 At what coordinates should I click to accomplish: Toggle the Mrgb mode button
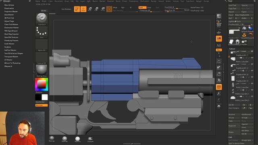point(115,8)
